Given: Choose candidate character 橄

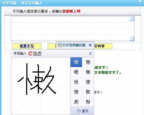Looking at the screenshot, I should click(x=88, y=92).
